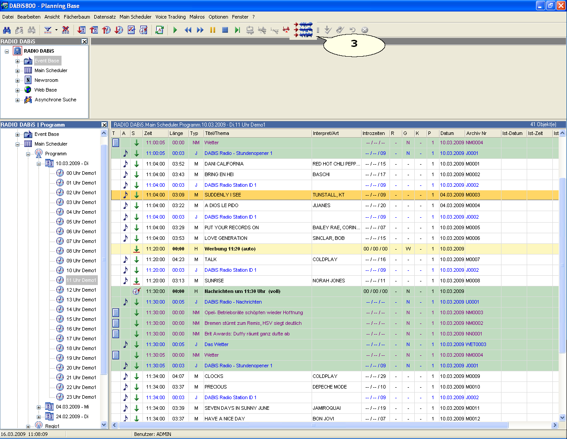Open the filter funnel tool
567x439 pixels.
tap(48, 30)
